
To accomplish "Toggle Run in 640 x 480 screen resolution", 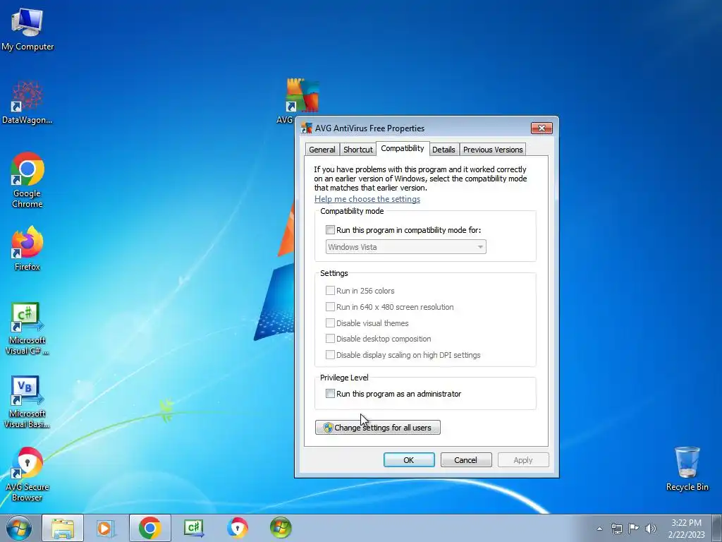I will [x=330, y=307].
